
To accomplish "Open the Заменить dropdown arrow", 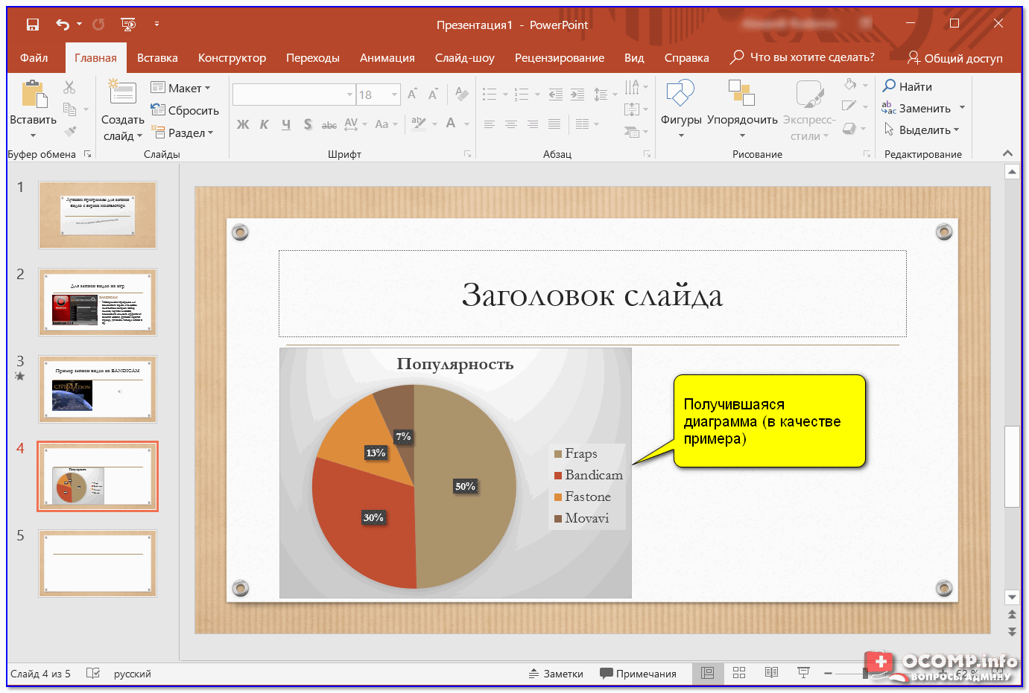I will coord(963,108).
